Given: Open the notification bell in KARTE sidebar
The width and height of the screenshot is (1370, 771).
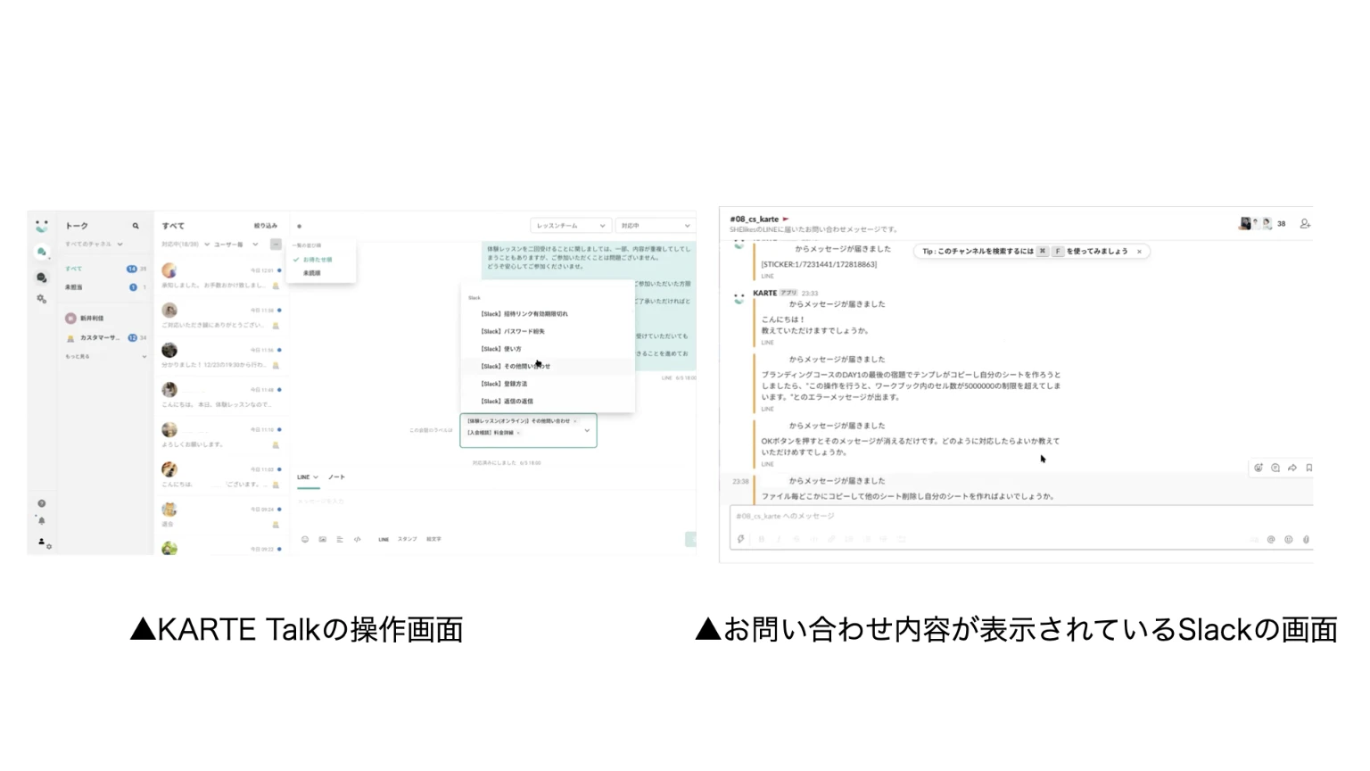Looking at the screenshot, I should pos(41,520).
